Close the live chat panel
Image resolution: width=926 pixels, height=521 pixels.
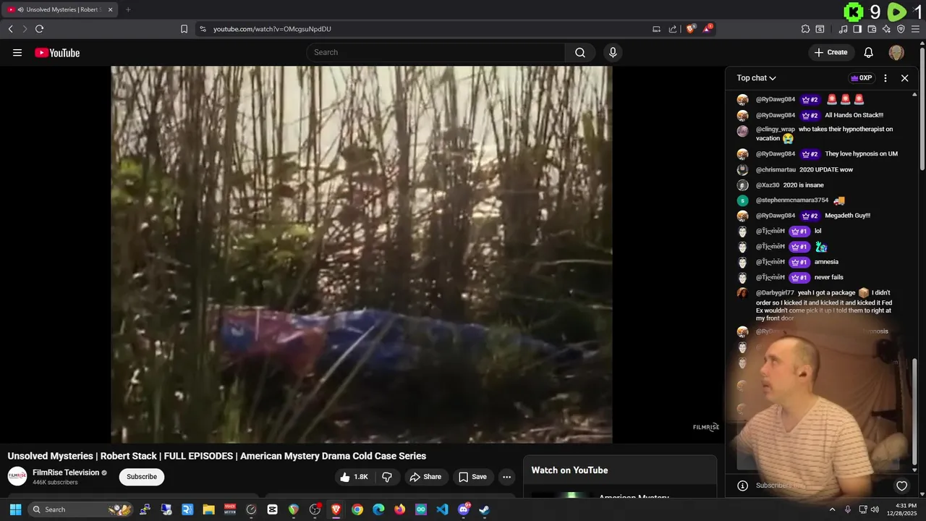point(904,78)
